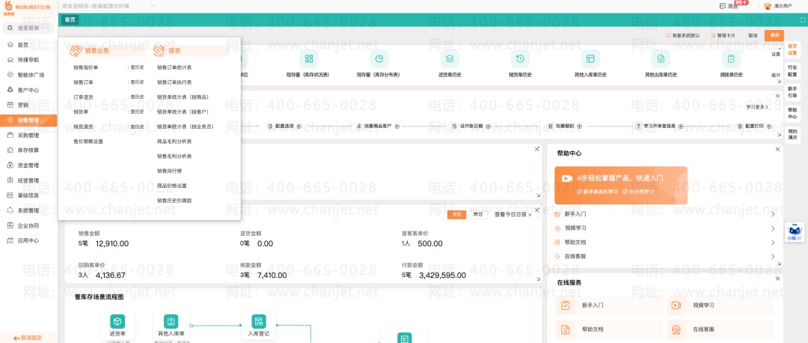Open 现存量（库存分布表） pie chart icon
The width and height of the screenshot is (808, 343).
379,59
